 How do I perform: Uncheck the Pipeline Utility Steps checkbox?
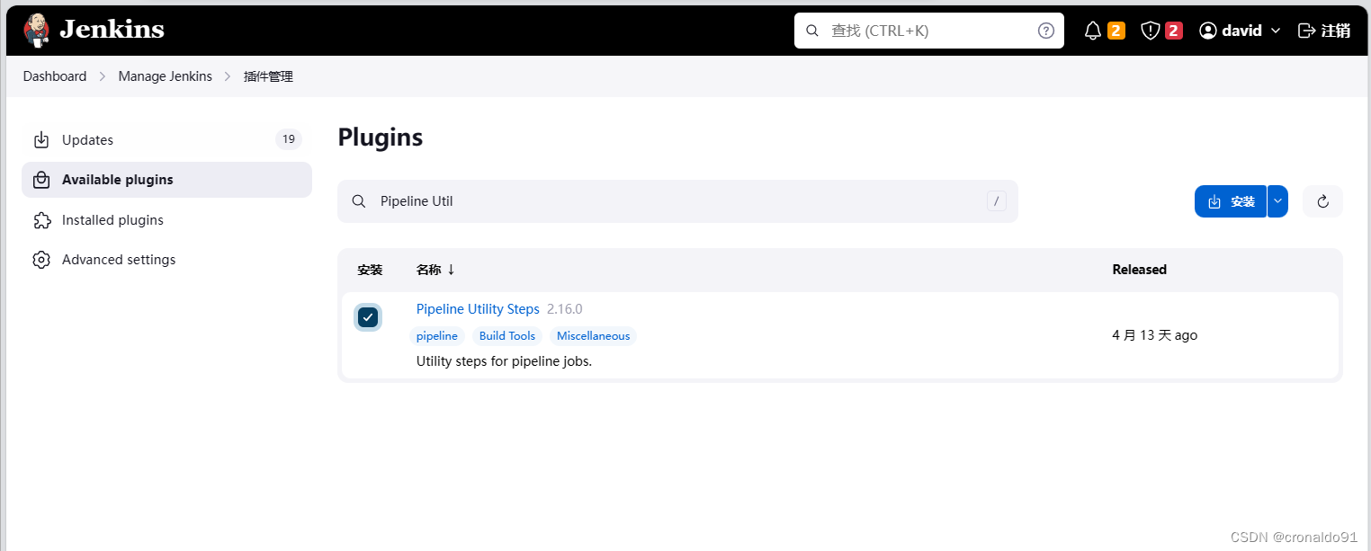[x=368, y=317]
